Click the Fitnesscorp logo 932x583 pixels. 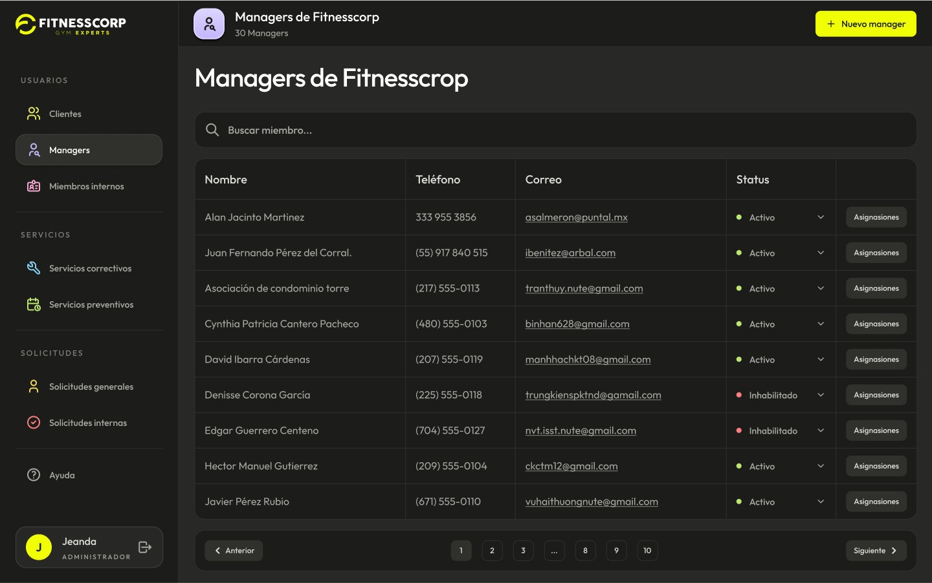(71, 24)
